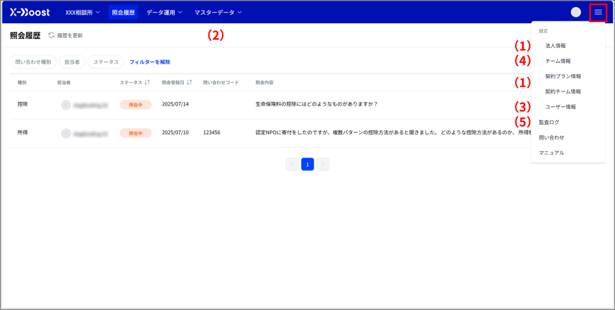This screenshot has height=310, width=615.
Task: Click 所得 type cell
Action: tap(23, 132)
